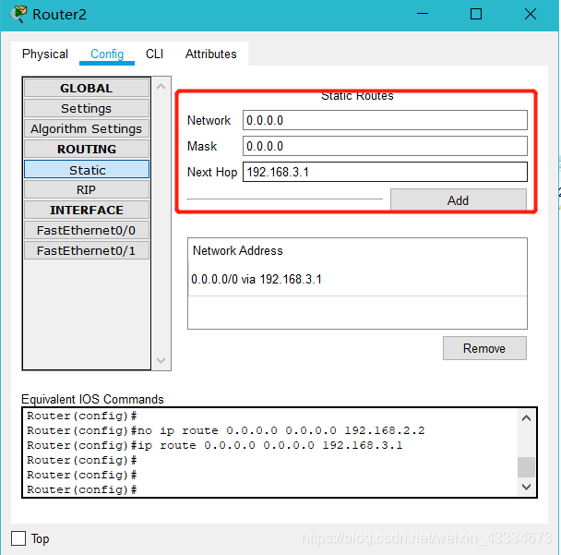Image resolution: width=561 pixels, height=555 pixels.
Task: Open the Attributes tab
Action: click(x=210, y=54)
